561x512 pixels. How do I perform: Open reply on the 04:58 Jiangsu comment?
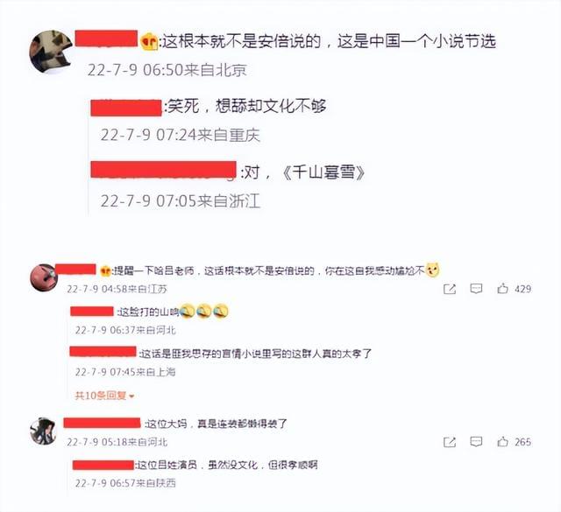[x=476, y=289]
